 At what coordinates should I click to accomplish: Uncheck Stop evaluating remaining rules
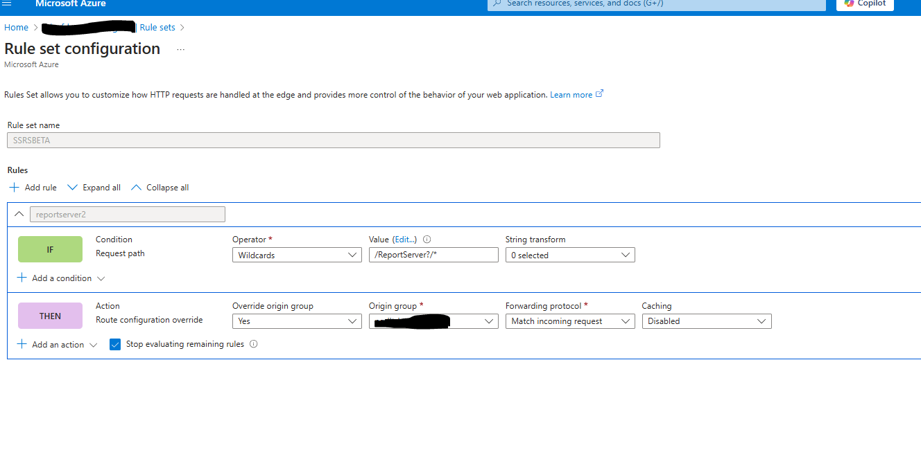[115, 345]
